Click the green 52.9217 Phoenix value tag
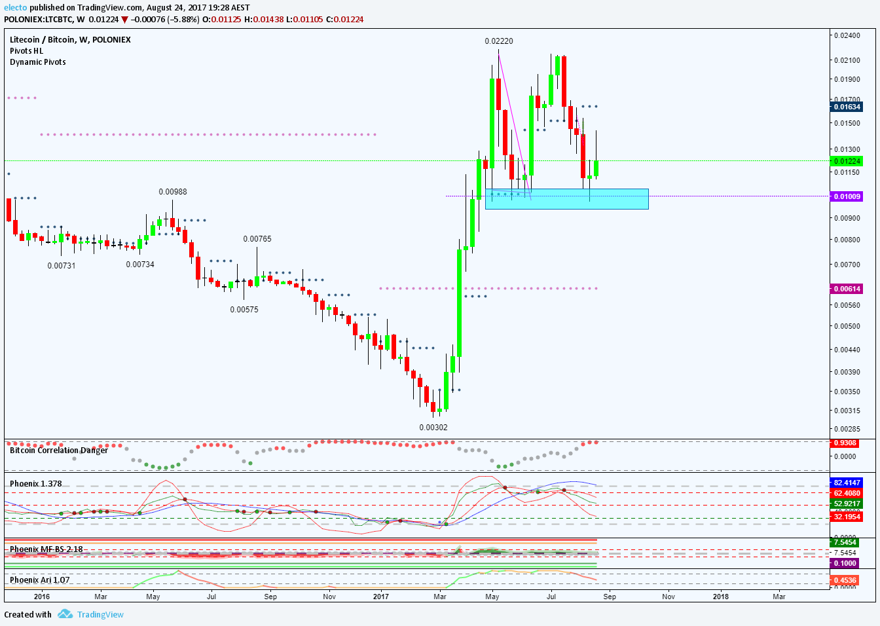This screenshot has width=880, height=626. pyautogui.click(x=847, y=504)
